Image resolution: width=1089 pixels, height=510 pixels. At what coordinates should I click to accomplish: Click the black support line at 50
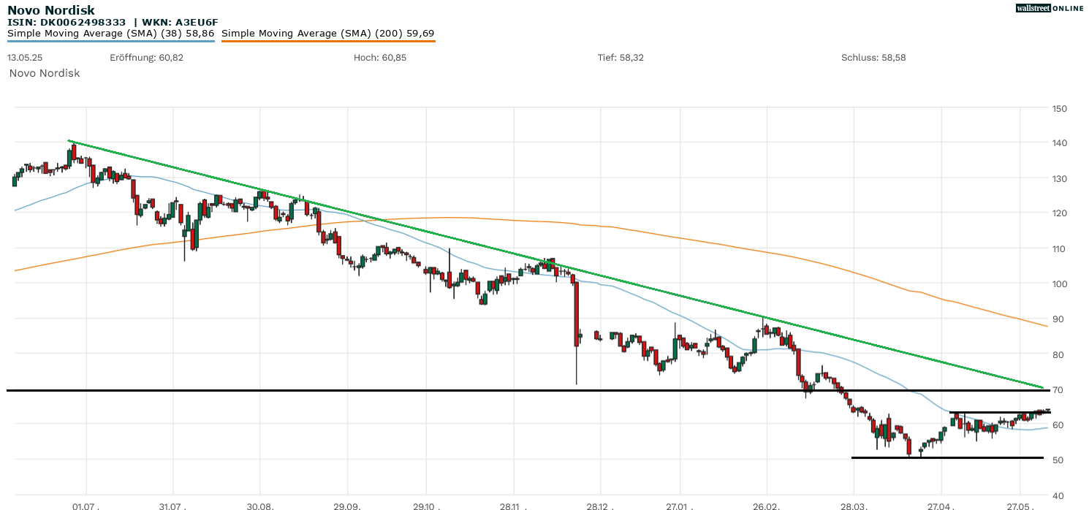pos(947,457)
